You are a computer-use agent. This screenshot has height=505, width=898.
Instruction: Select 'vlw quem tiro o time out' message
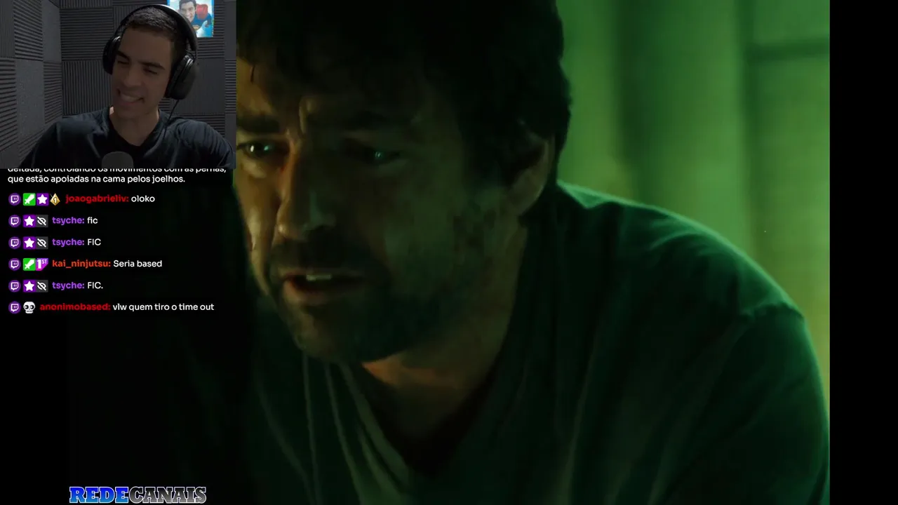click(163, 307)
